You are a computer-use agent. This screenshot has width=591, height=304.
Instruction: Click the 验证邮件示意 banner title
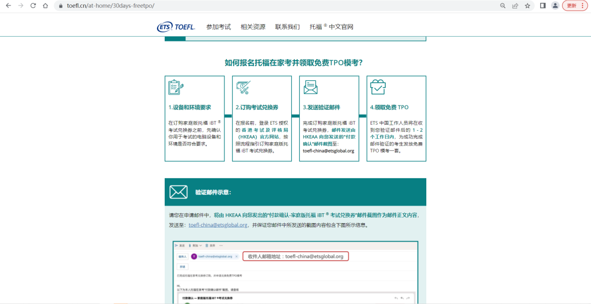[x=213, y=192]
